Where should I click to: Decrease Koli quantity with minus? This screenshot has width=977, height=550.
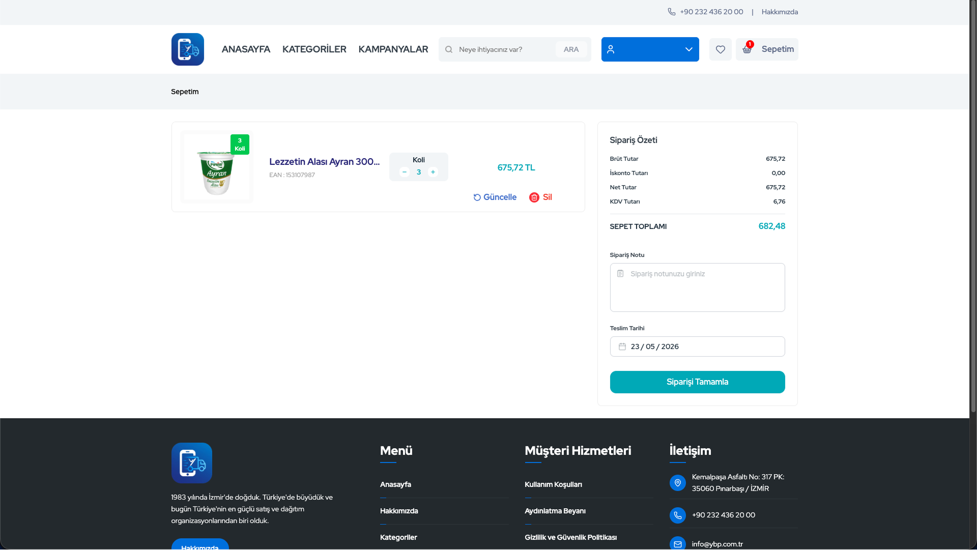click(405, 172)
